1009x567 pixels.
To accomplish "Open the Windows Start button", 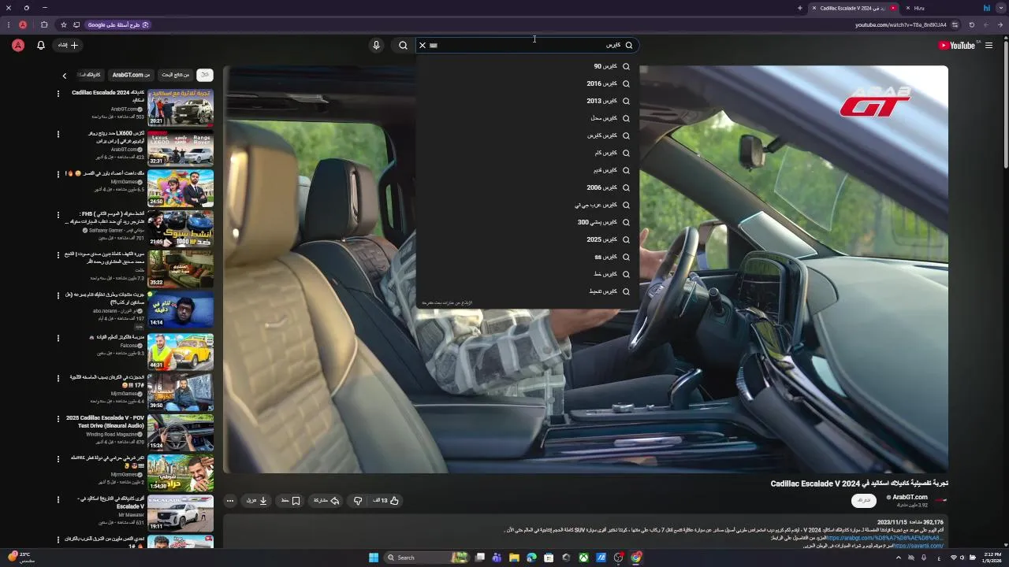I will [374, 558].
